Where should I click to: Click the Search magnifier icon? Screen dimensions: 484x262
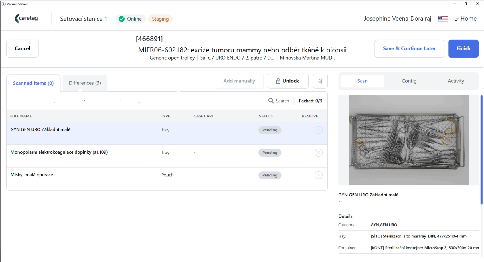(271, 101)
